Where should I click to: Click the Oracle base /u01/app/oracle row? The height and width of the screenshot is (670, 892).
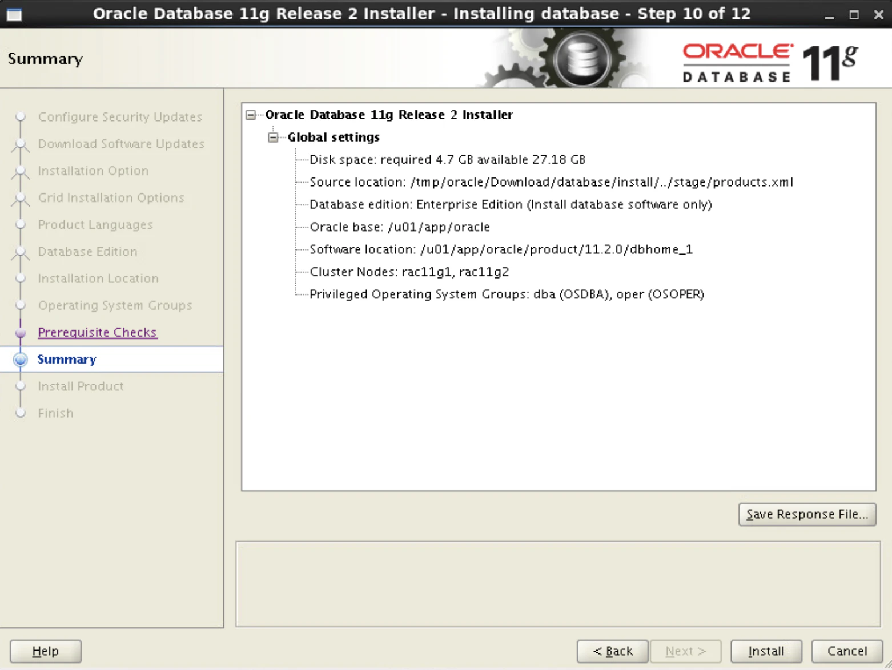tap(400, 227)
